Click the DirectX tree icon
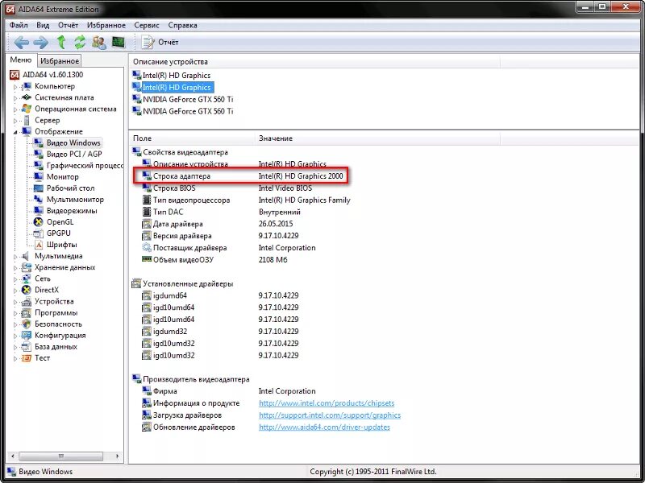This screenshot has height=483, width=645. tap(26, 290)
